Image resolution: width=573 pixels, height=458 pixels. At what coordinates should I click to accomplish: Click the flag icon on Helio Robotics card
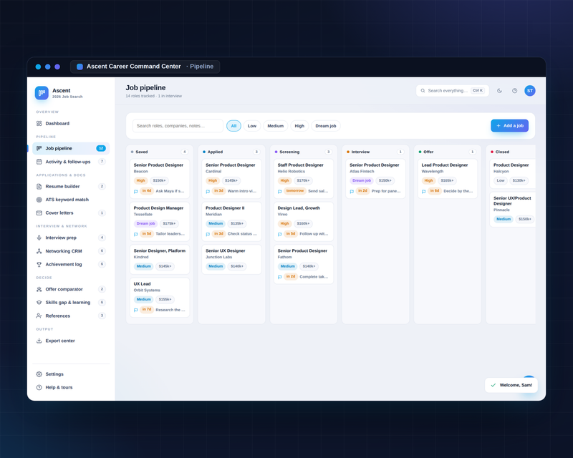[x=279, y=191]
